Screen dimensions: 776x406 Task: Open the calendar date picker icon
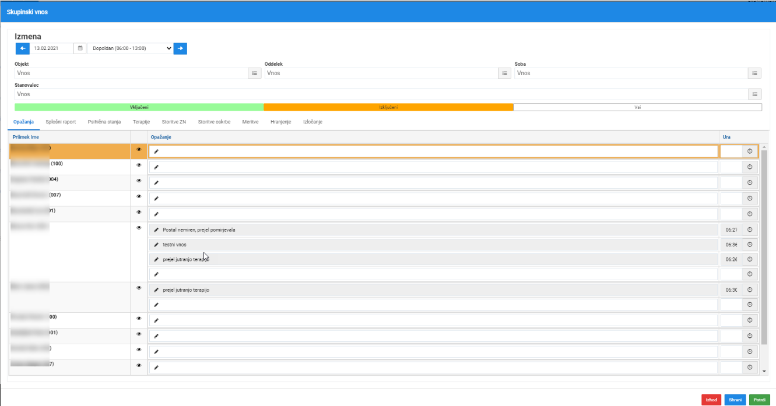click(x=80, y=48)
